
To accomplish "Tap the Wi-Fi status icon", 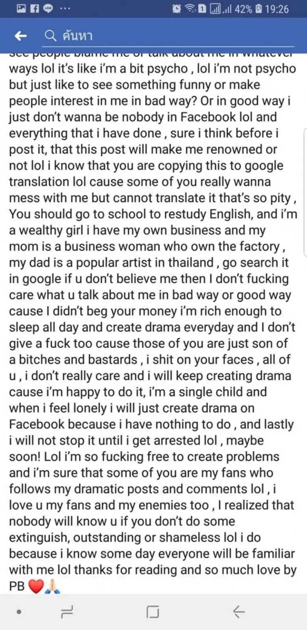I will pyautogui.click(x=190, y=9).
